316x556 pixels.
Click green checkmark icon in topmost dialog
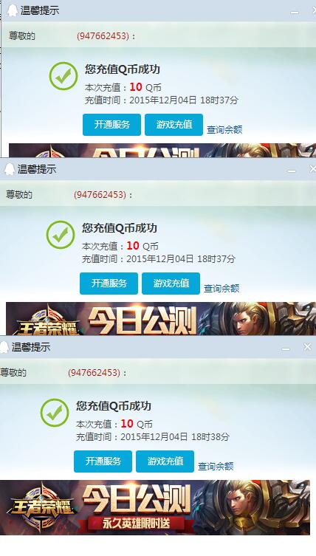click(x=63, y=76)
